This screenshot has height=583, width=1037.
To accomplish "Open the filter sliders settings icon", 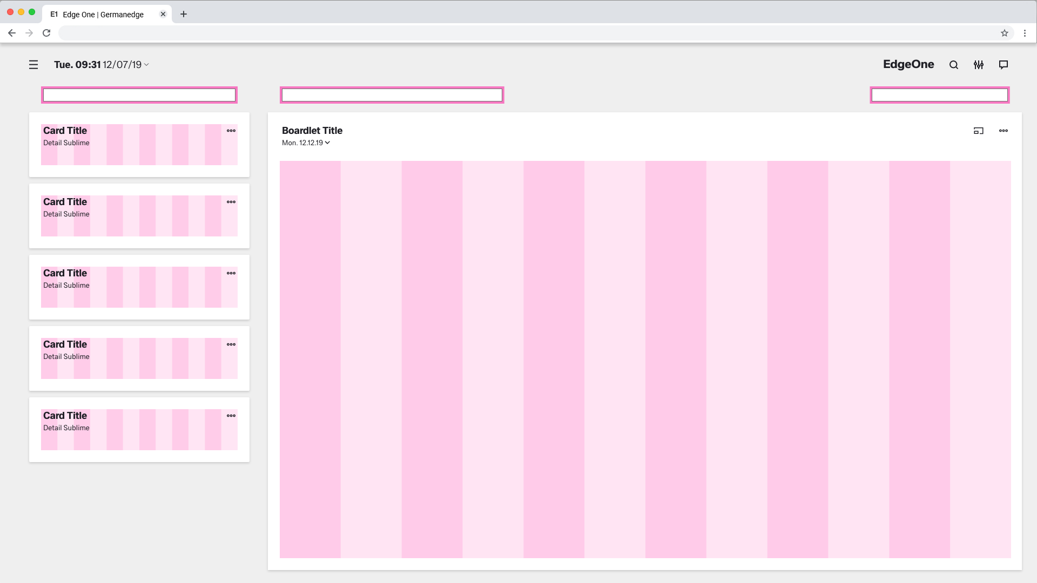I will pos(979,65).
